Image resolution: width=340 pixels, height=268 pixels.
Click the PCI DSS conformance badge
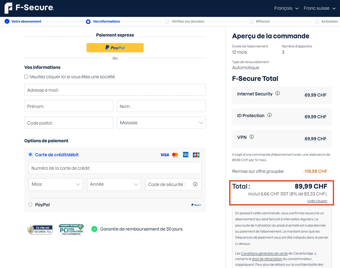71,229
